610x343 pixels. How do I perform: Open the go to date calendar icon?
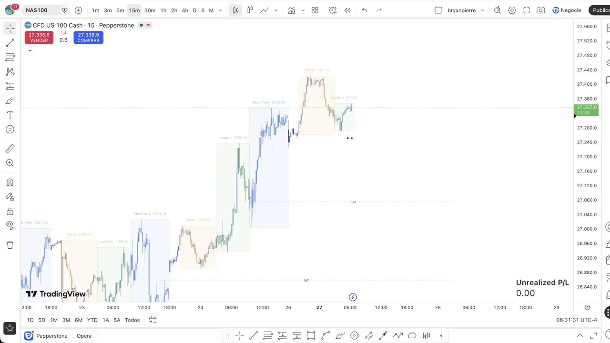pos(152,320)
